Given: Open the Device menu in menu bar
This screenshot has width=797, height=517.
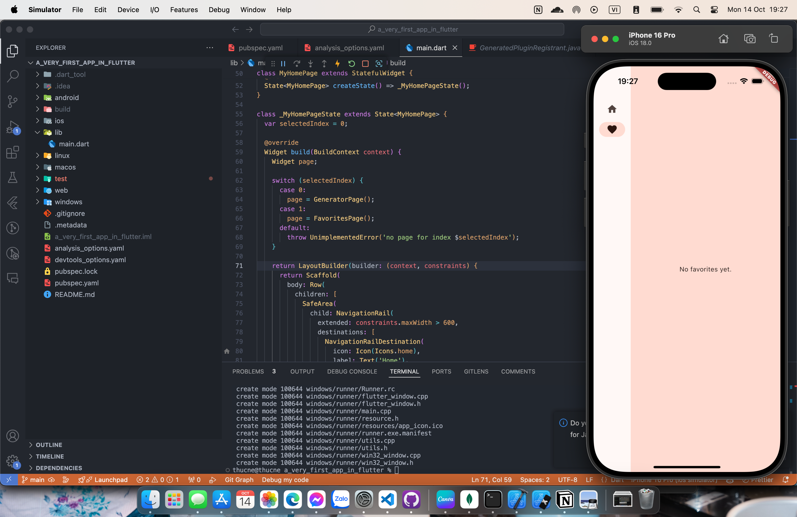Looking at the screenshot, I should [x=128, y=10].
